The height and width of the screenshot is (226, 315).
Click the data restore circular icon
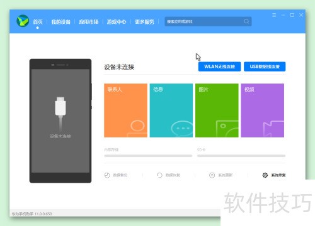(159, 175)
